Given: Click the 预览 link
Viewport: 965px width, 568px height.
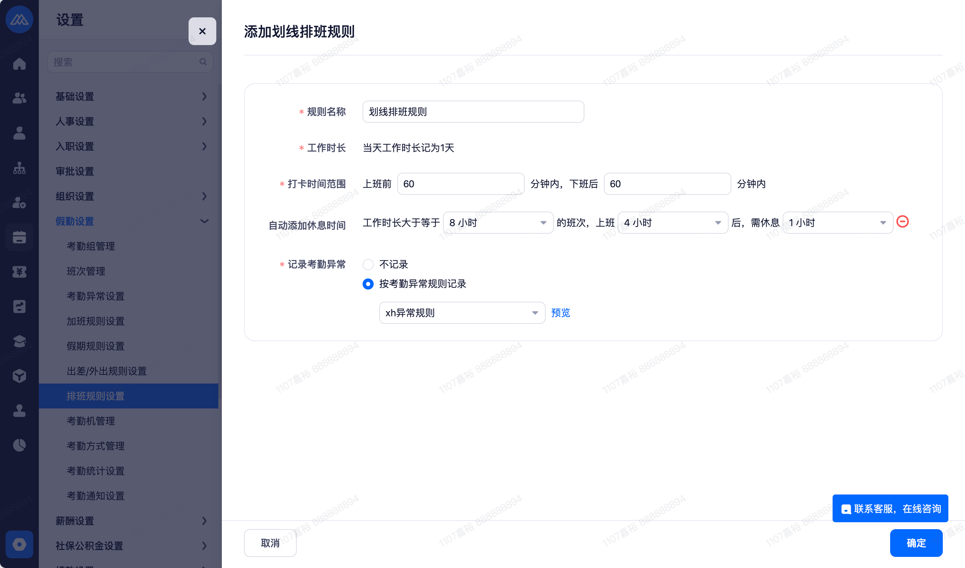Looking at the screenshot, I should click(560, 313).
